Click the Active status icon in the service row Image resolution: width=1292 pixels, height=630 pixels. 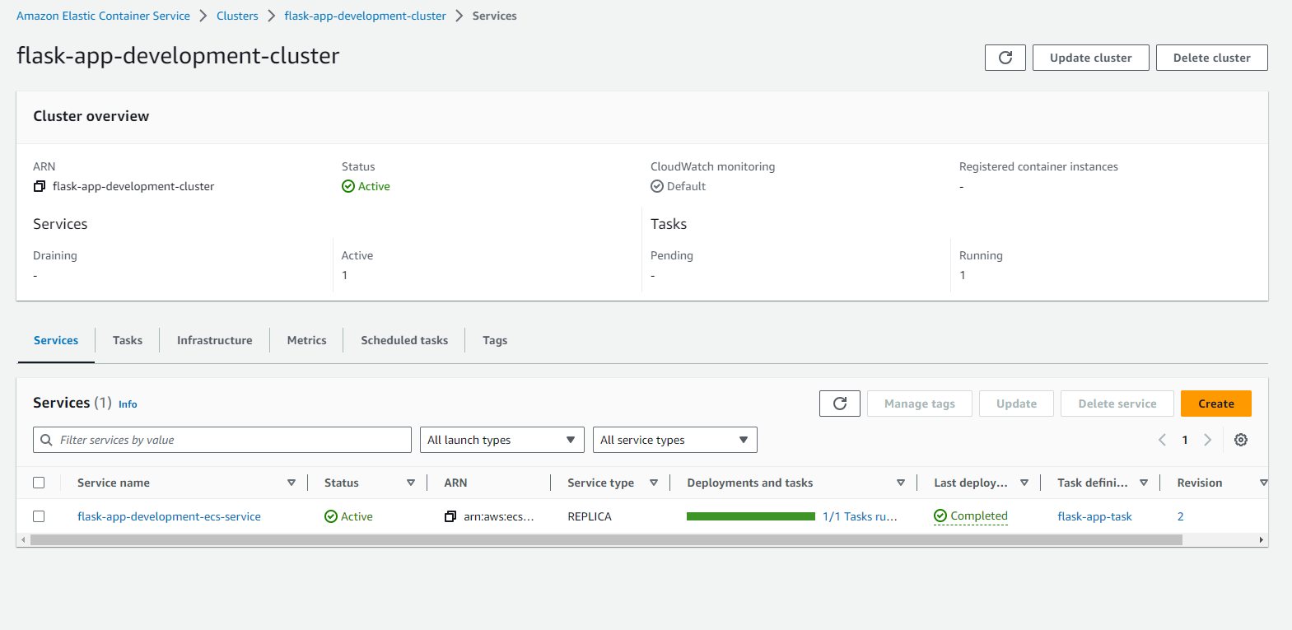pyautogui.click(x=331, y=516)
